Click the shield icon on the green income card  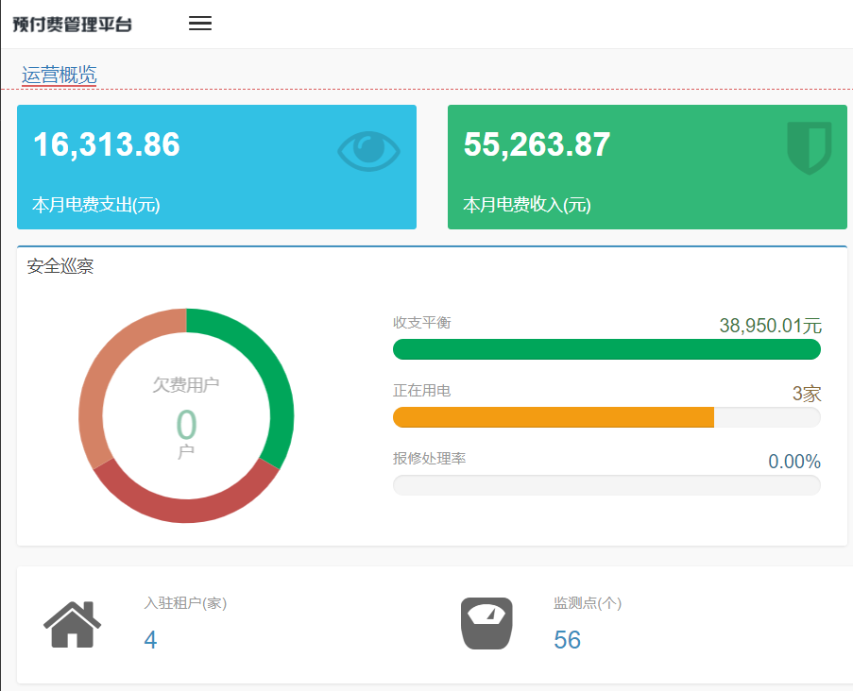click(809, 147)
